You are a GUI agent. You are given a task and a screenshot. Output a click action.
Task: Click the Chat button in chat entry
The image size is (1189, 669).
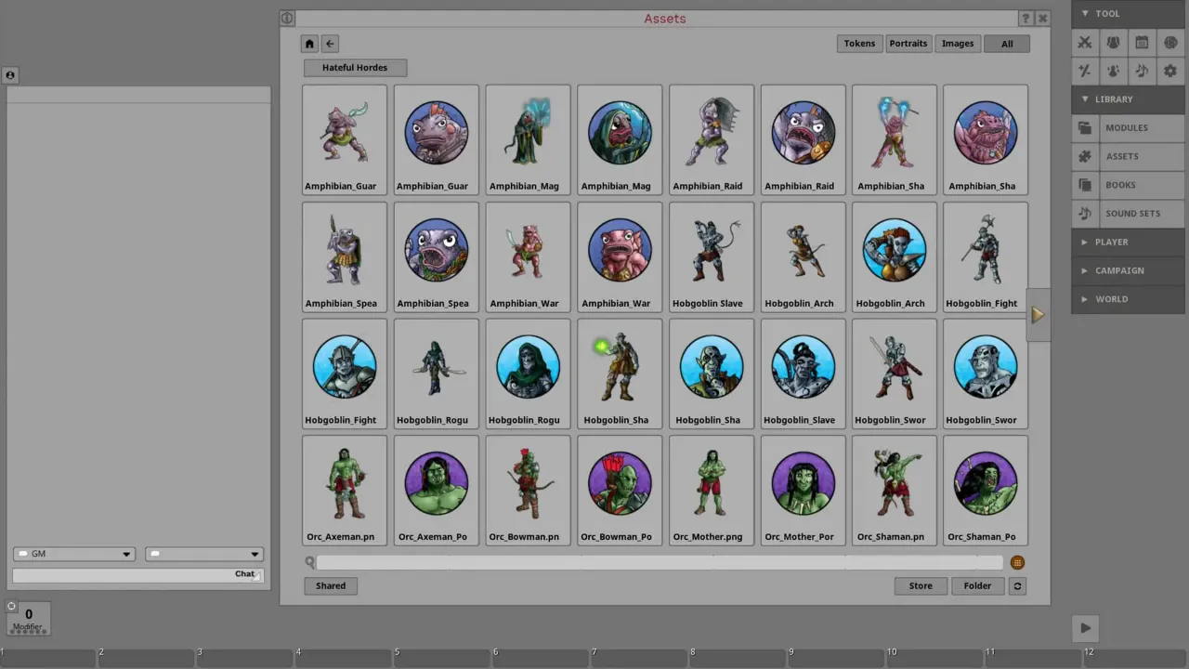[244, 574]
